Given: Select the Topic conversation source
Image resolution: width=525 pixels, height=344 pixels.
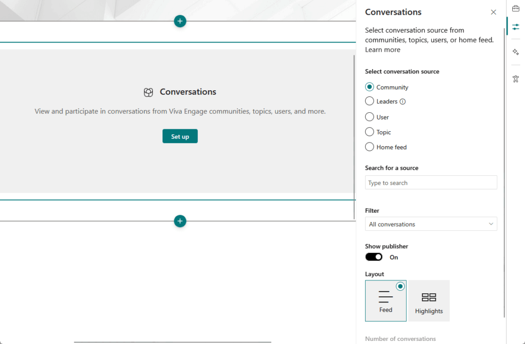Looking at the screenshot, I should click(x=369, y=132).
